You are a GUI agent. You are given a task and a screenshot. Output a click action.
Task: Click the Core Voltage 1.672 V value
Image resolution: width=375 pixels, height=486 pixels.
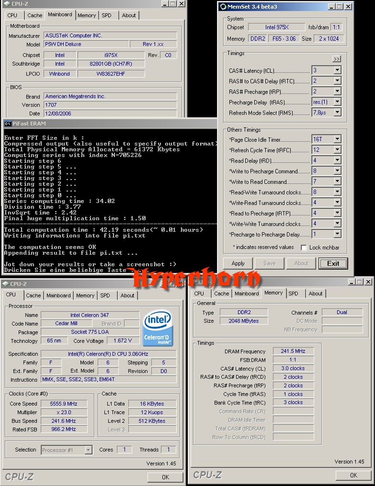123,340
